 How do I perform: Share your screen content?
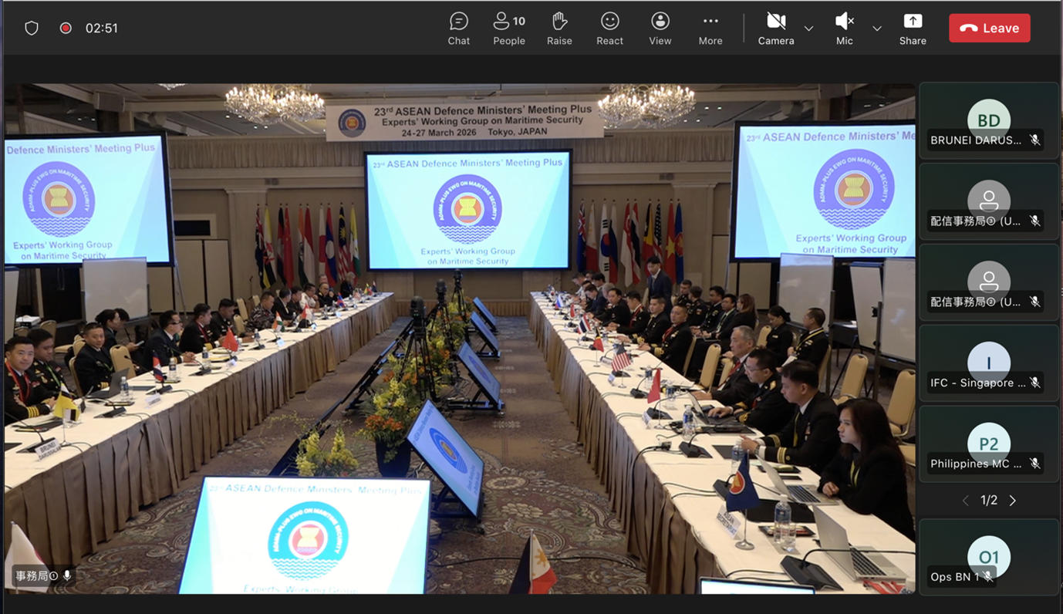pos(912,29)
